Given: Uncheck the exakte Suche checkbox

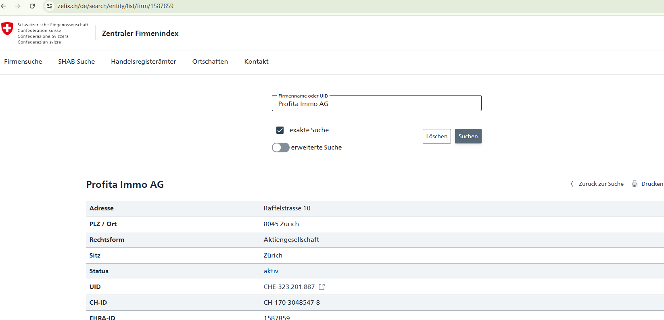Looking at the screenshot, I should click(x=280, y=130).
